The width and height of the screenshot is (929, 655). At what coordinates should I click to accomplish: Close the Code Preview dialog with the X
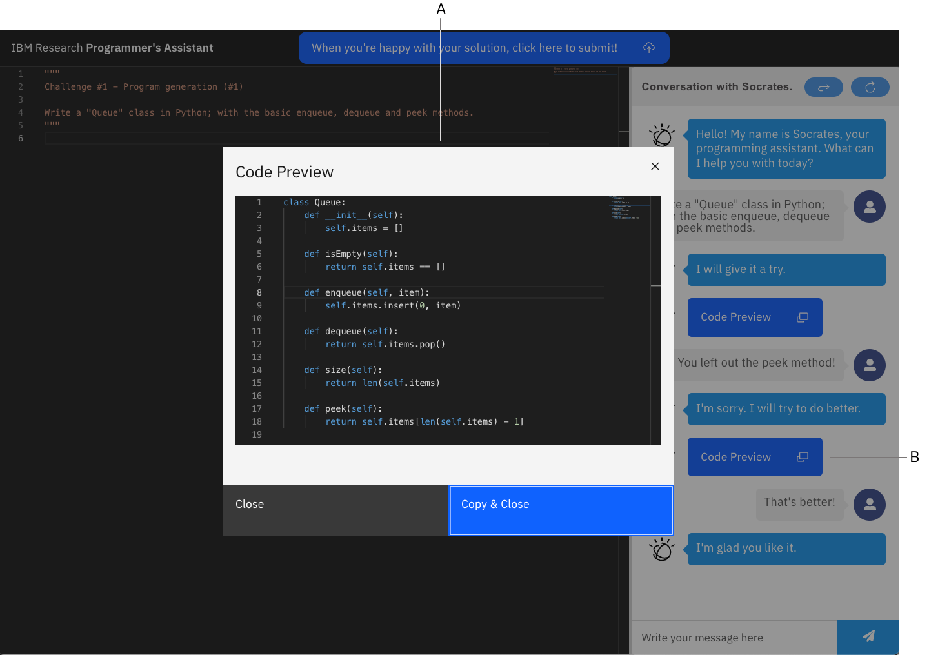pos(655,166)
